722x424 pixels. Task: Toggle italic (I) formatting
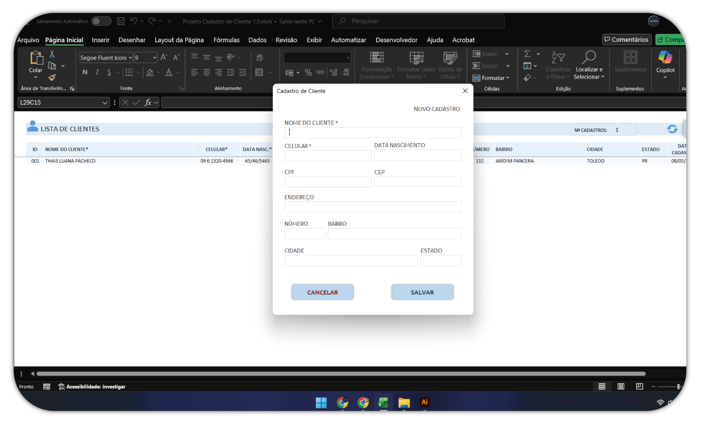tap(97, 72)
